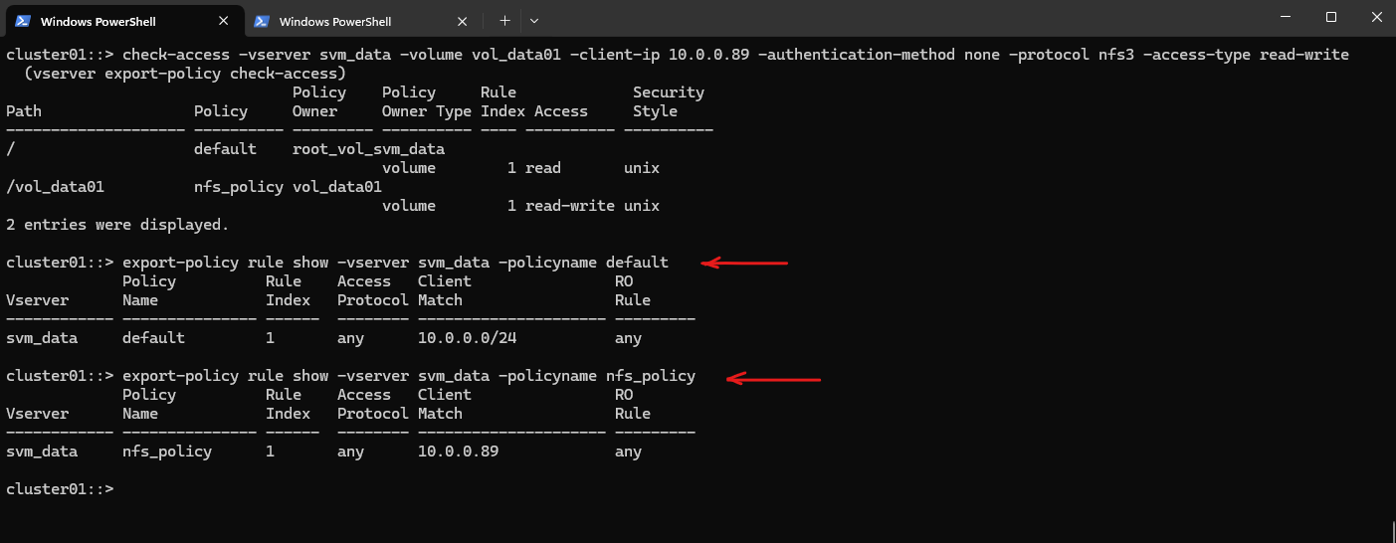The image size is (1396, 543).
Task: Open a new tab with the plus button
Action: 504,20
